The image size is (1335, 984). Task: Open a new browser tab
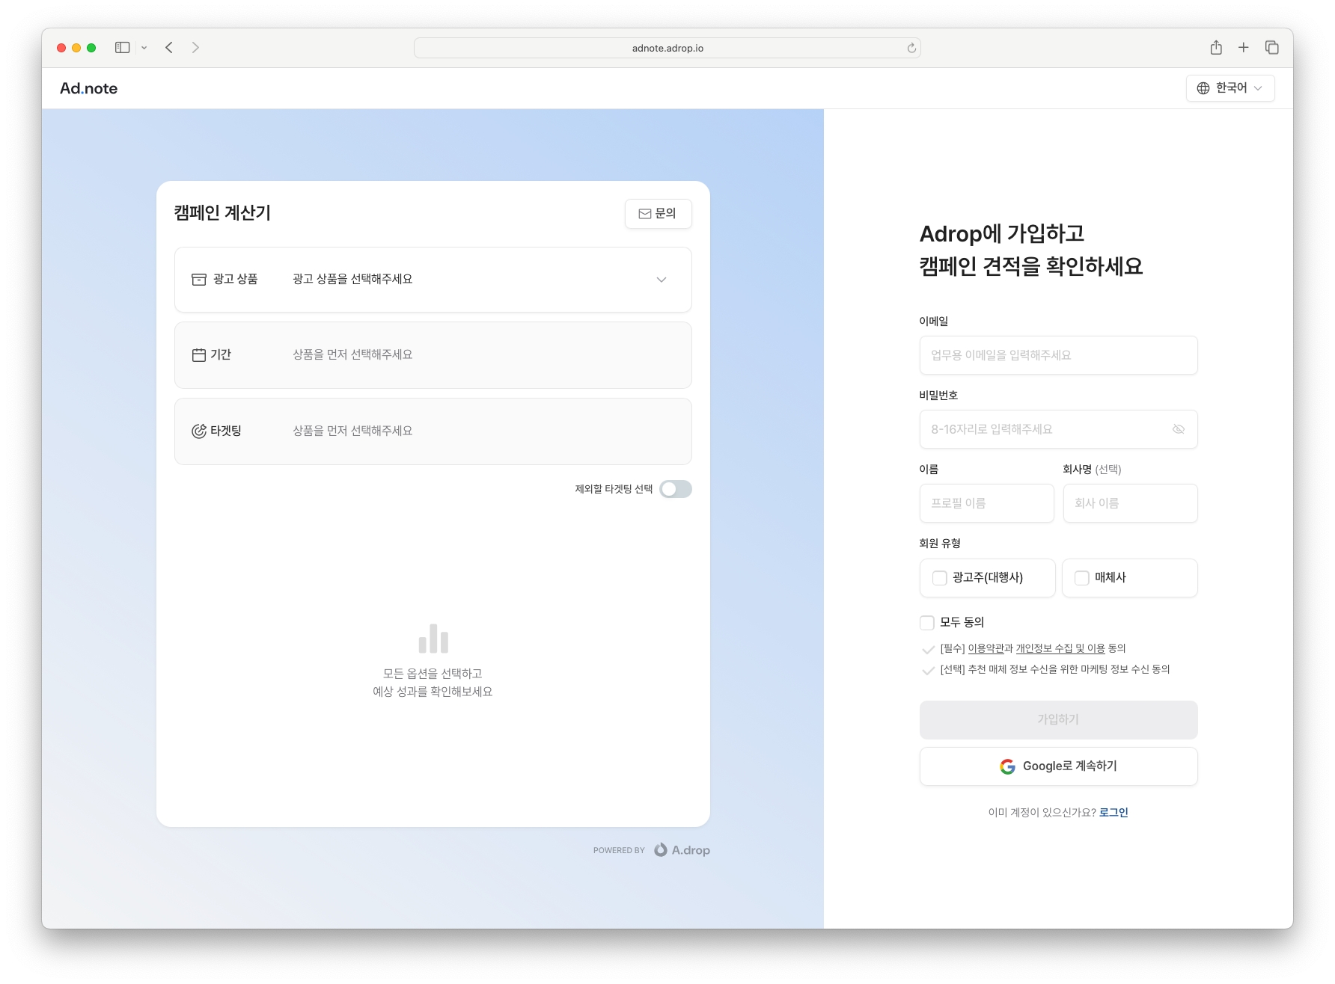click(x=1243, y=48)
